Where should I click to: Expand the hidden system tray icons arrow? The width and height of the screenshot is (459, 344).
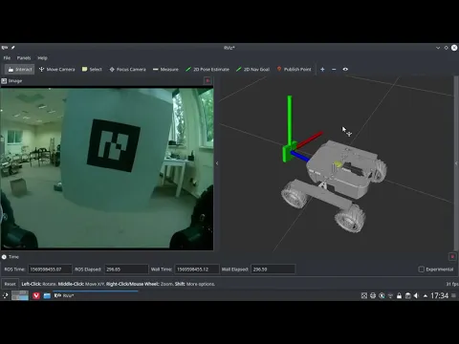tap(426, 296)
